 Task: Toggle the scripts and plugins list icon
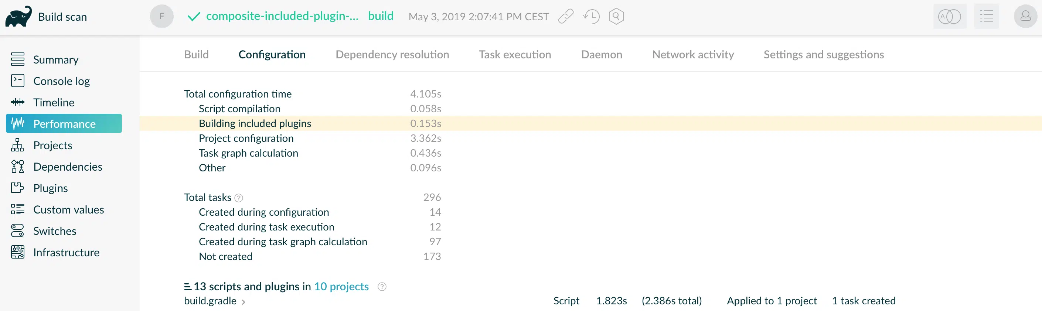point(188,287)
